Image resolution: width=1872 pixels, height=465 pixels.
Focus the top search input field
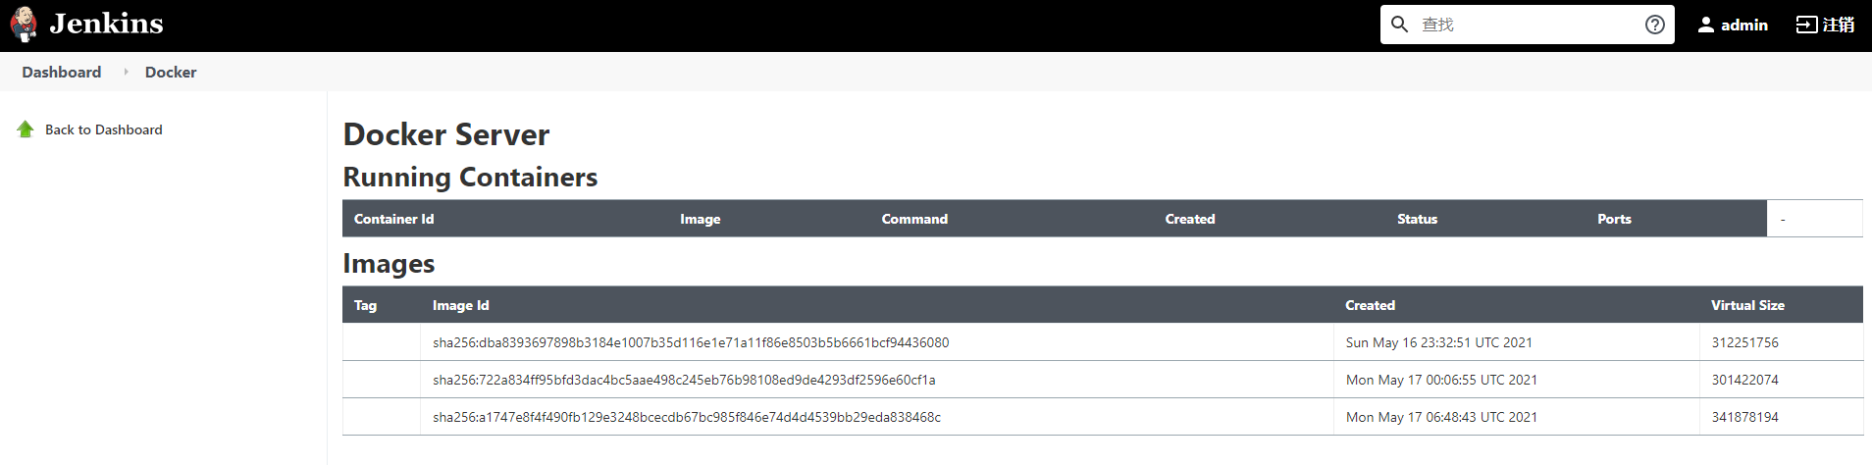[1526, 25]
